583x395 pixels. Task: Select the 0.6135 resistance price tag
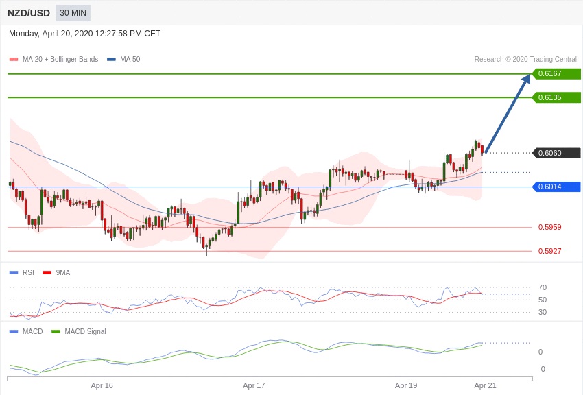557,98
